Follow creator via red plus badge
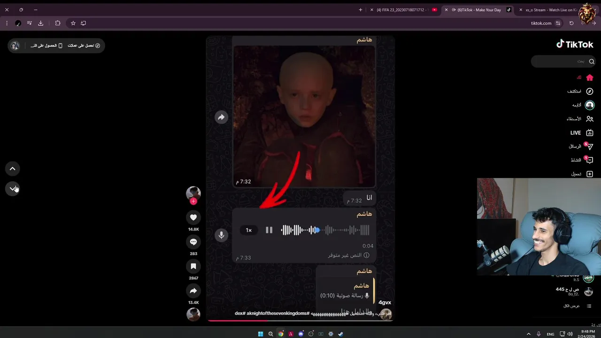Screen dimensions: 601x338 pos(193,201)
